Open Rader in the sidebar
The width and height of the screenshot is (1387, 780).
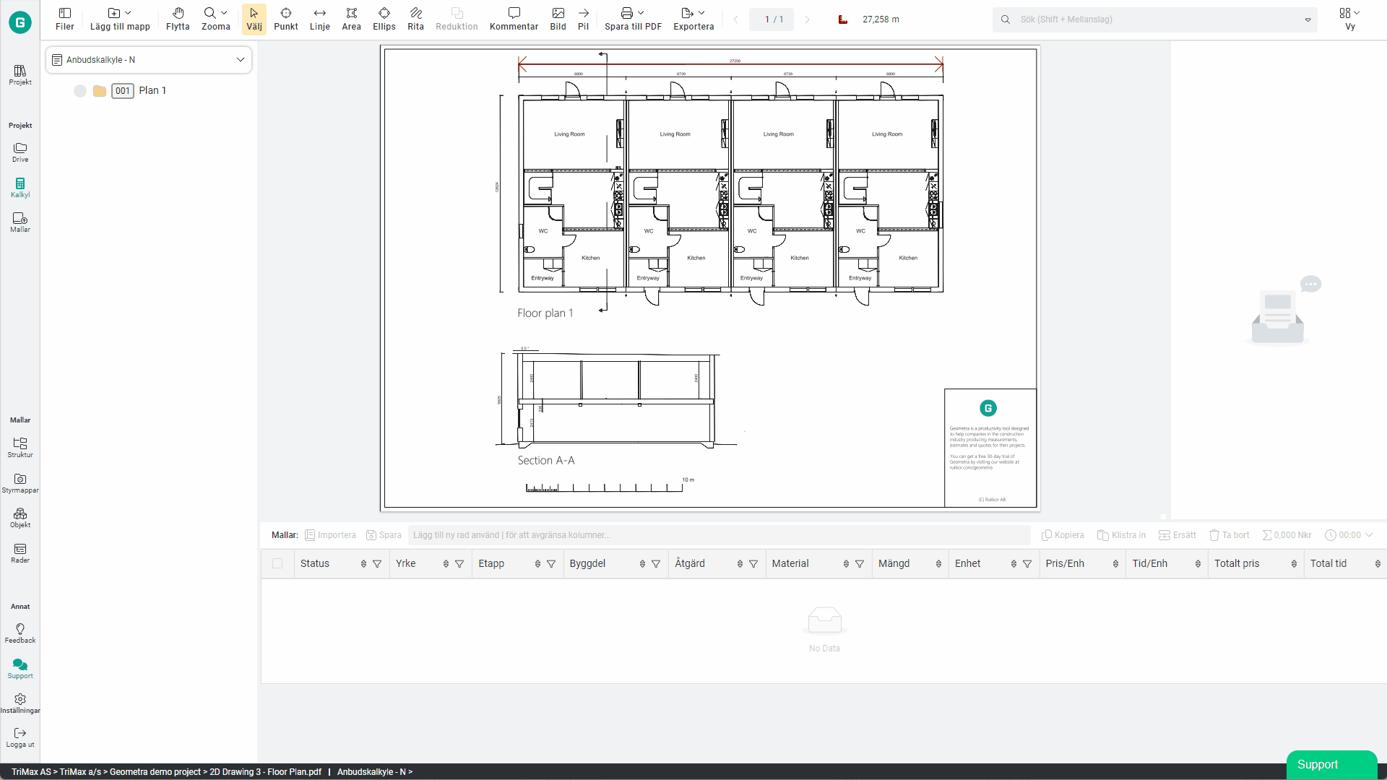(x=20, y=553)
